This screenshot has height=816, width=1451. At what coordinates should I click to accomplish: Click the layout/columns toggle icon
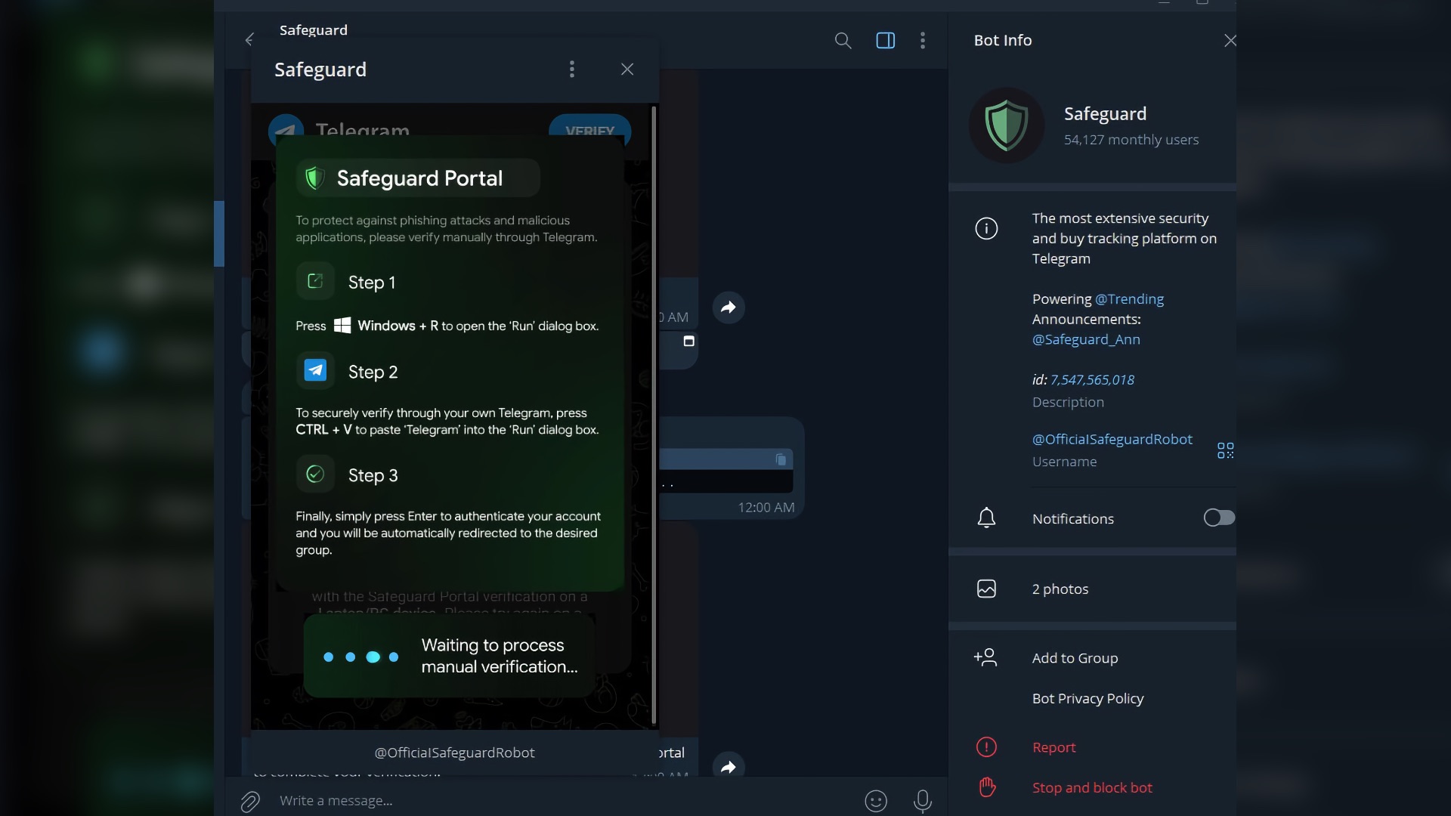(x=885, y=40)
